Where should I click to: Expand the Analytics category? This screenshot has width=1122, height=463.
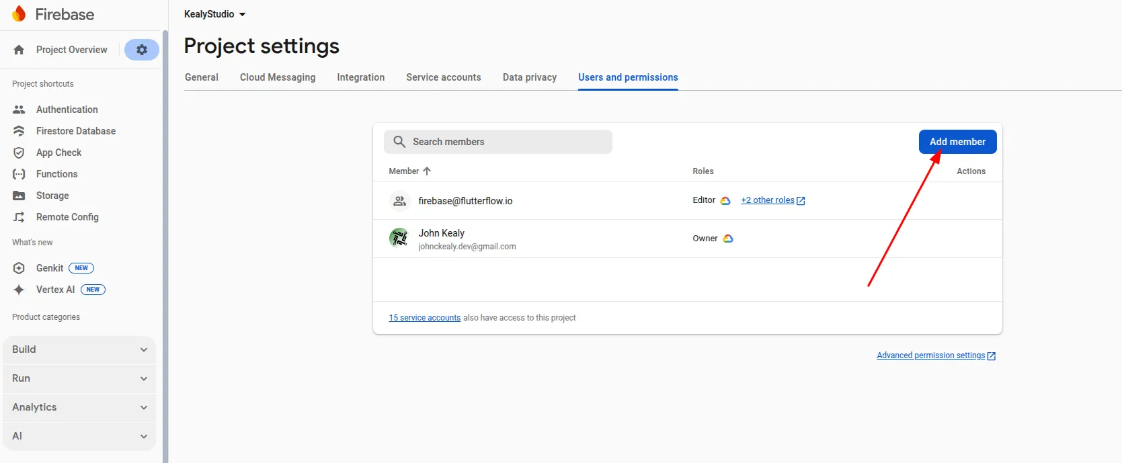[79, 407]
